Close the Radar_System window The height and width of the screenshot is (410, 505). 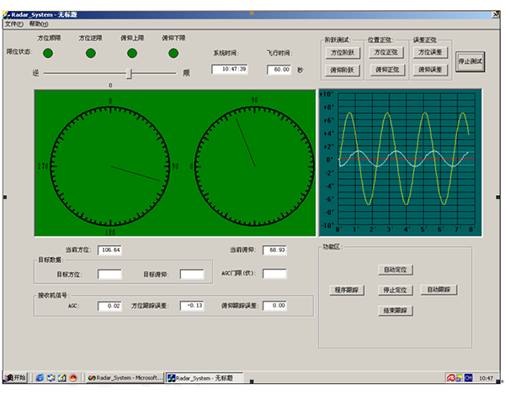pos(496,14)
